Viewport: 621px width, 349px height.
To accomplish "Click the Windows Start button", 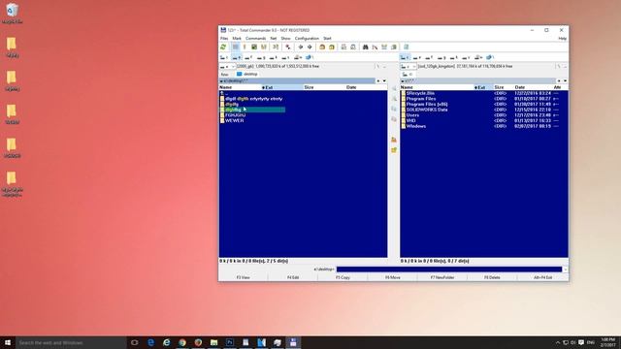I will (8, 342).
